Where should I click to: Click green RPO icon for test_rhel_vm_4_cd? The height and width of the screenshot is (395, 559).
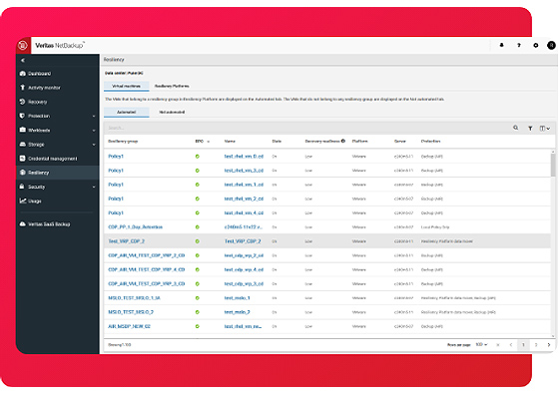[198, 213]
